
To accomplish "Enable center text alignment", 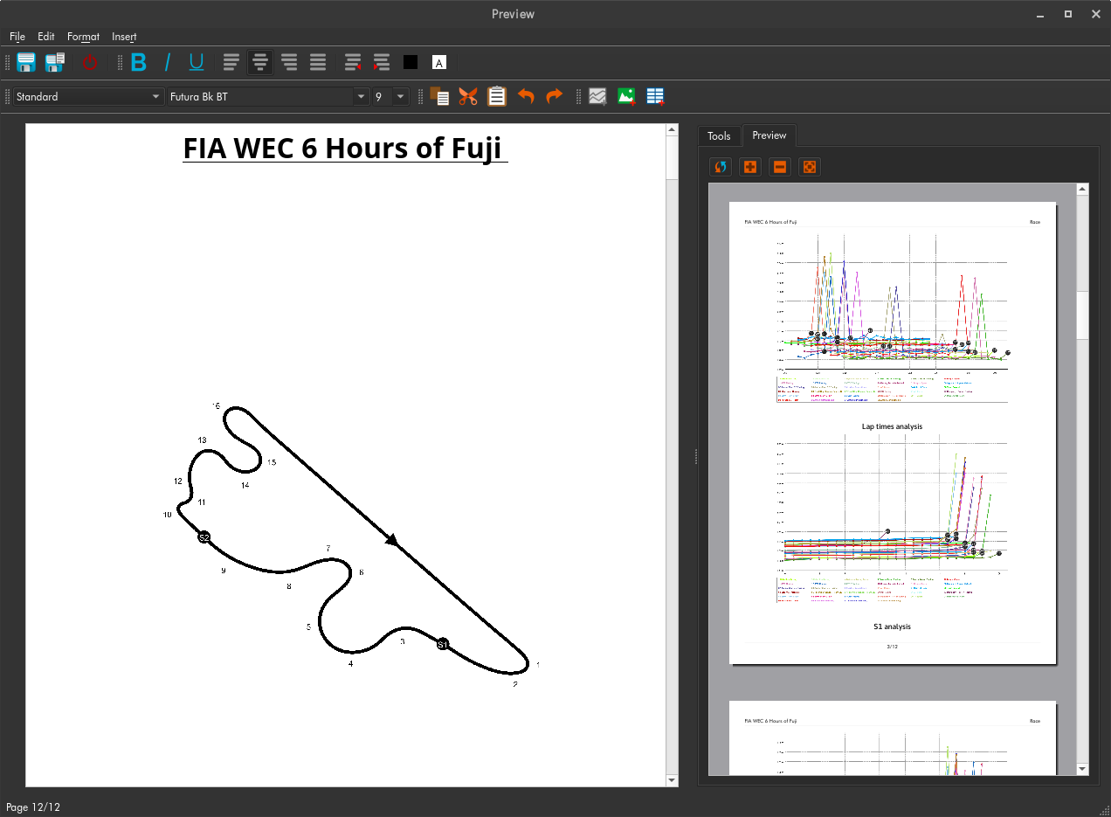I will coord(259,62).
